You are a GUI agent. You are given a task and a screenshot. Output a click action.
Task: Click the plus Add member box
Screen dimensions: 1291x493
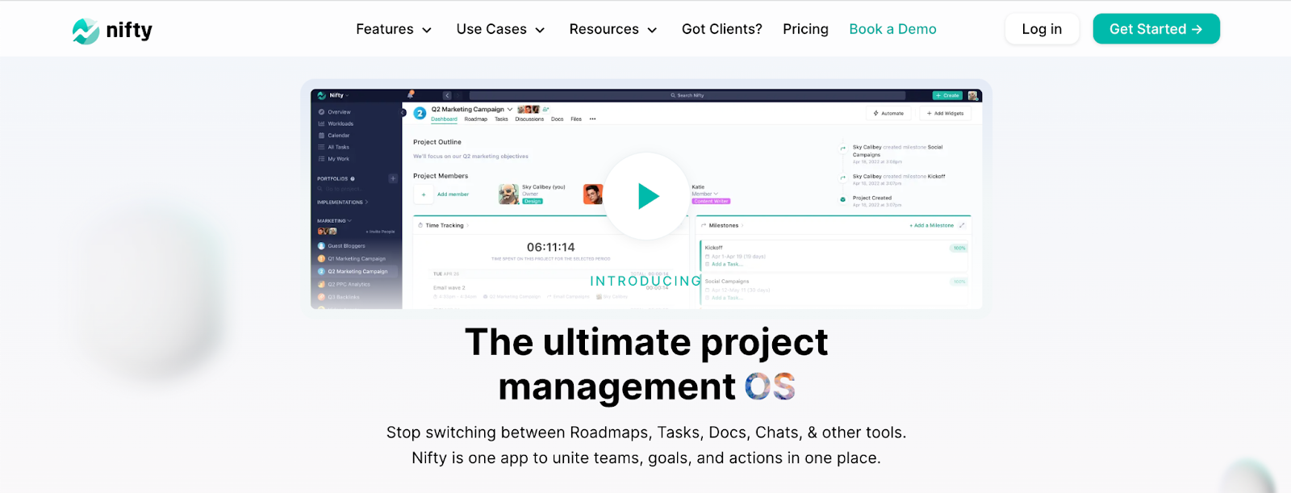click(424, 194)
